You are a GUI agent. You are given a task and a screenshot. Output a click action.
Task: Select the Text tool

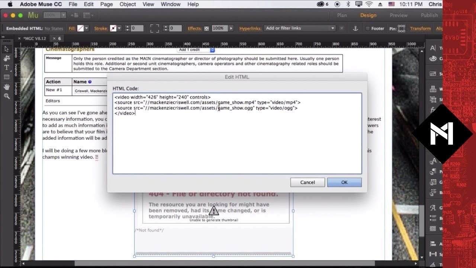coord(6,67)
